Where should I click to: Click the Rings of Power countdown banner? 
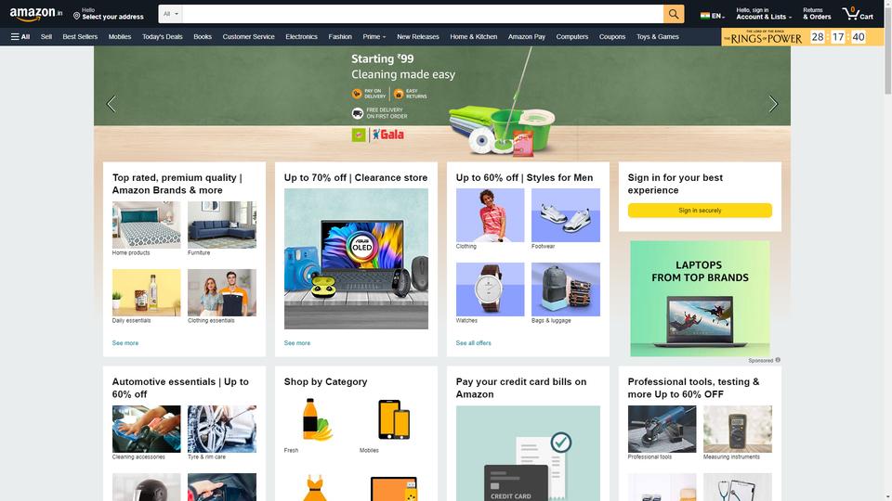[802, 37]
